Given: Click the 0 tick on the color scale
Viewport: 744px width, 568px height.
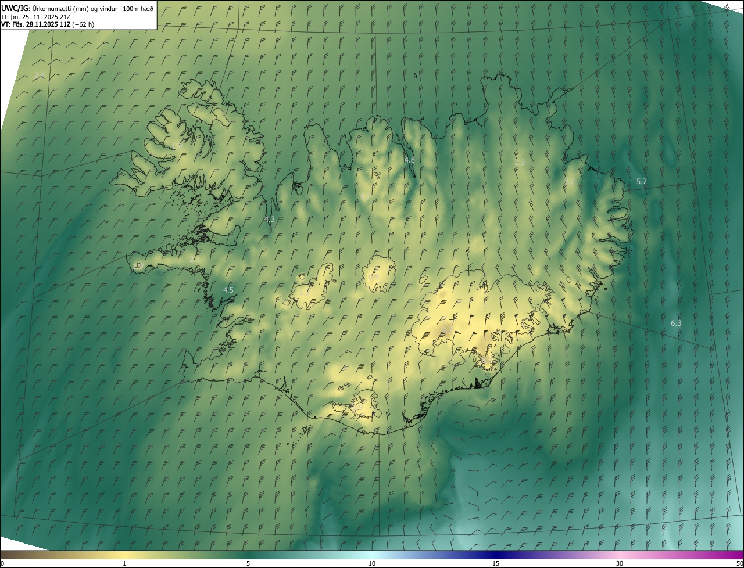Looking at the screenshot, I should [x=2, y=563].
